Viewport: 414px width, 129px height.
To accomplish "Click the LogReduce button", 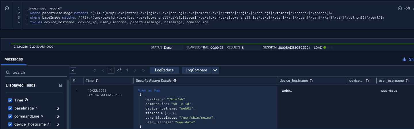I will pos(165,70).
